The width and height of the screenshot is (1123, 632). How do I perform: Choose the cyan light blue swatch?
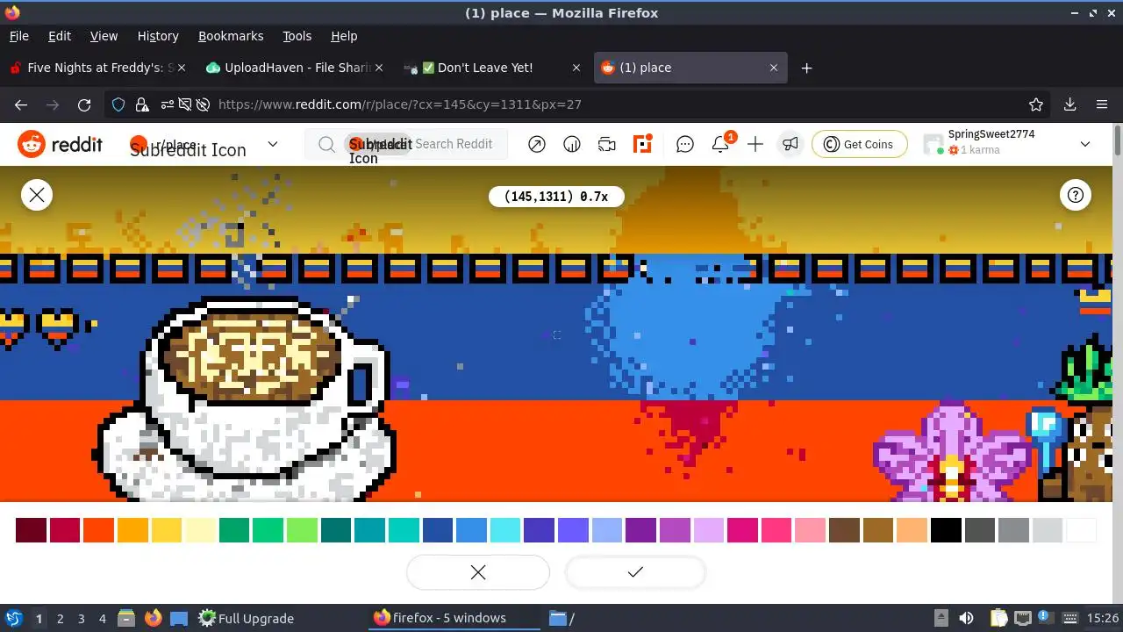(505, 530)
